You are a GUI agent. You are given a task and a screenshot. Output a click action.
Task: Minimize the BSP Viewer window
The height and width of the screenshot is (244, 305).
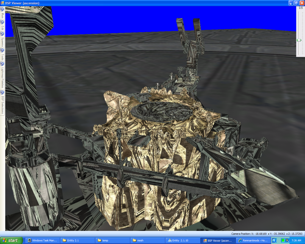291,3
